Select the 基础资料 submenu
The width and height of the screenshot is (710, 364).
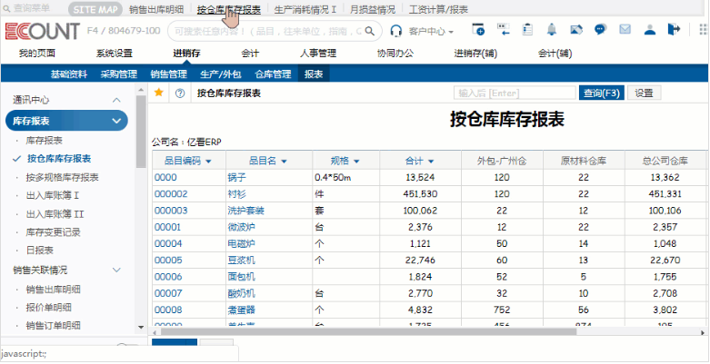coord(69,74)
